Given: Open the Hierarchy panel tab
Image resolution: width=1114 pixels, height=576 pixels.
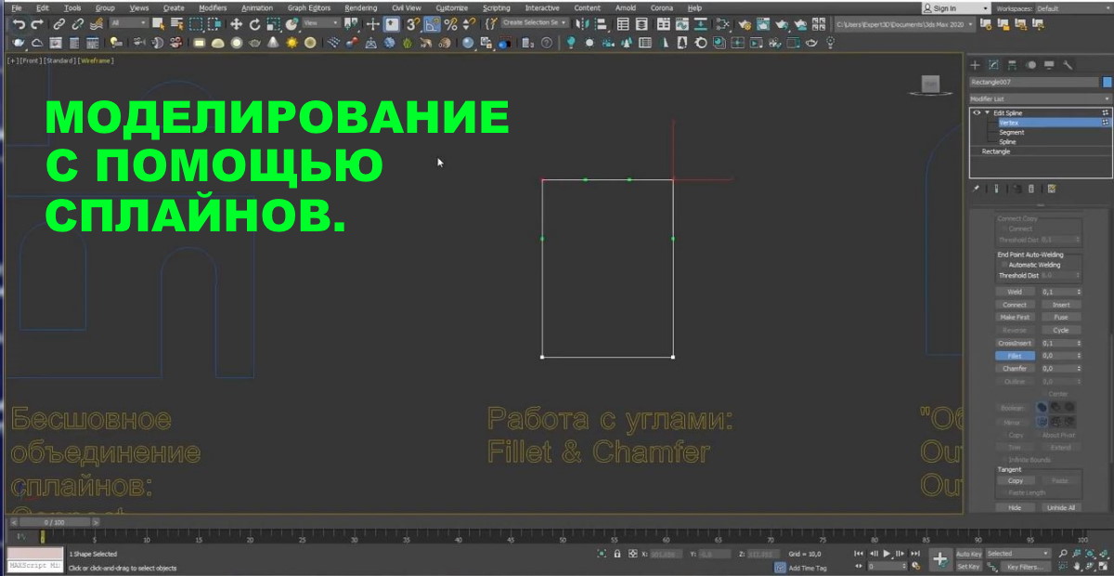Looking at the screenshot, I should pyautogui.click(x=1012, y=65).
